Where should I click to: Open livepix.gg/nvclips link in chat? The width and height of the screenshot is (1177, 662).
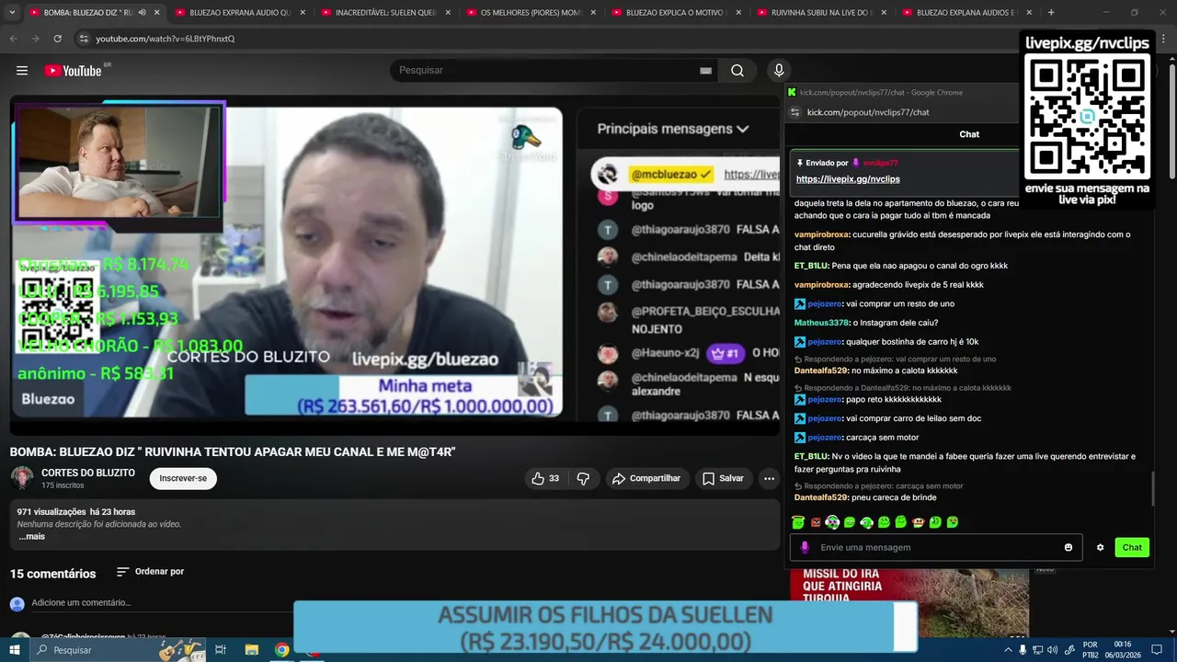pos(848,179)
